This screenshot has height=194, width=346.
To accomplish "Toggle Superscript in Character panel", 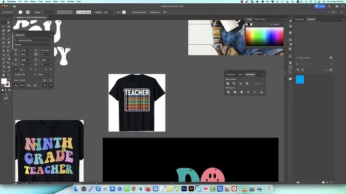I will [31, 70].
